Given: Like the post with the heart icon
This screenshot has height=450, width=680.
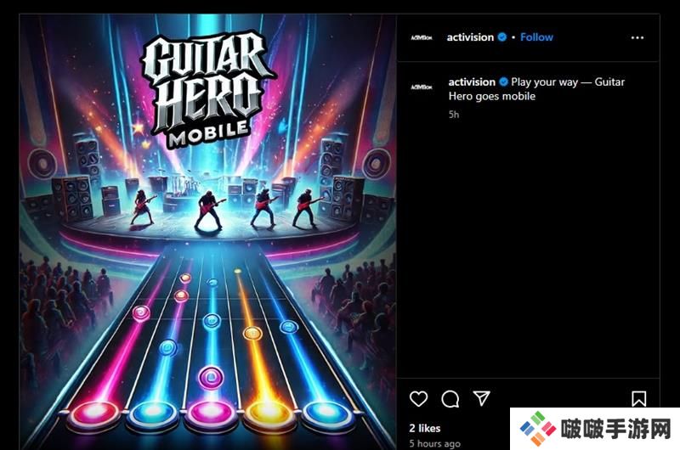Looking at the screenshot, I should point(418,398).
